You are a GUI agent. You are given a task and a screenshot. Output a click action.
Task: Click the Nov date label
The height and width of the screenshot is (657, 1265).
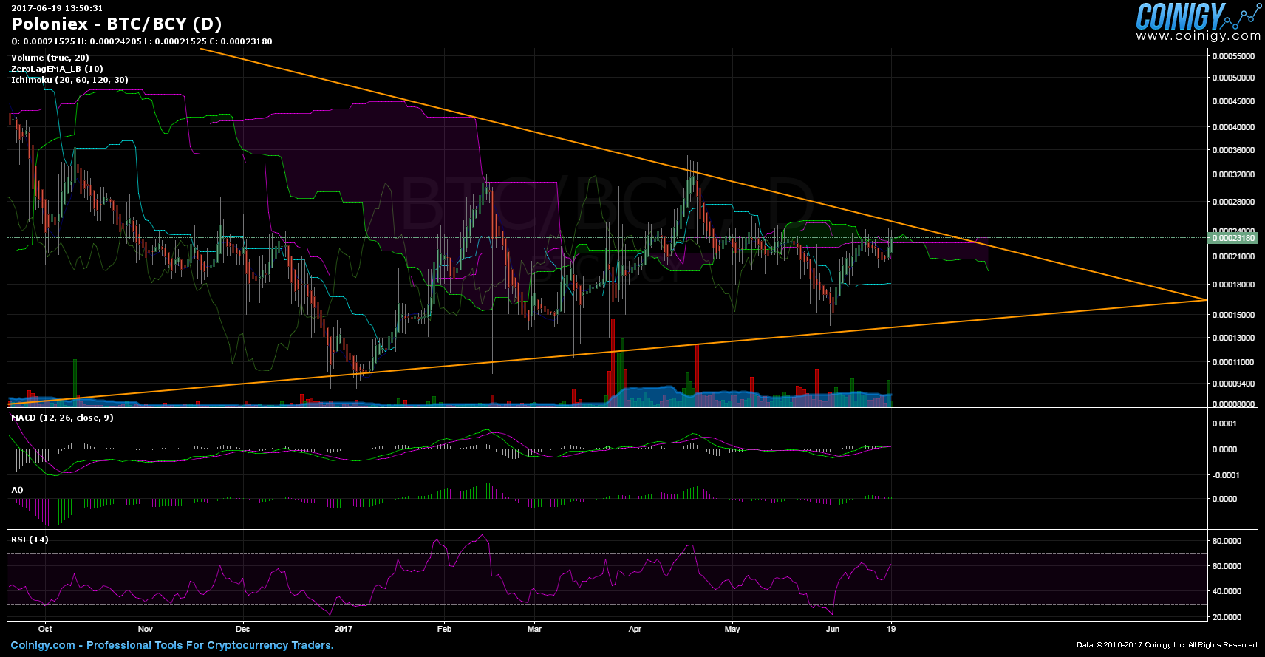[146, 629]
